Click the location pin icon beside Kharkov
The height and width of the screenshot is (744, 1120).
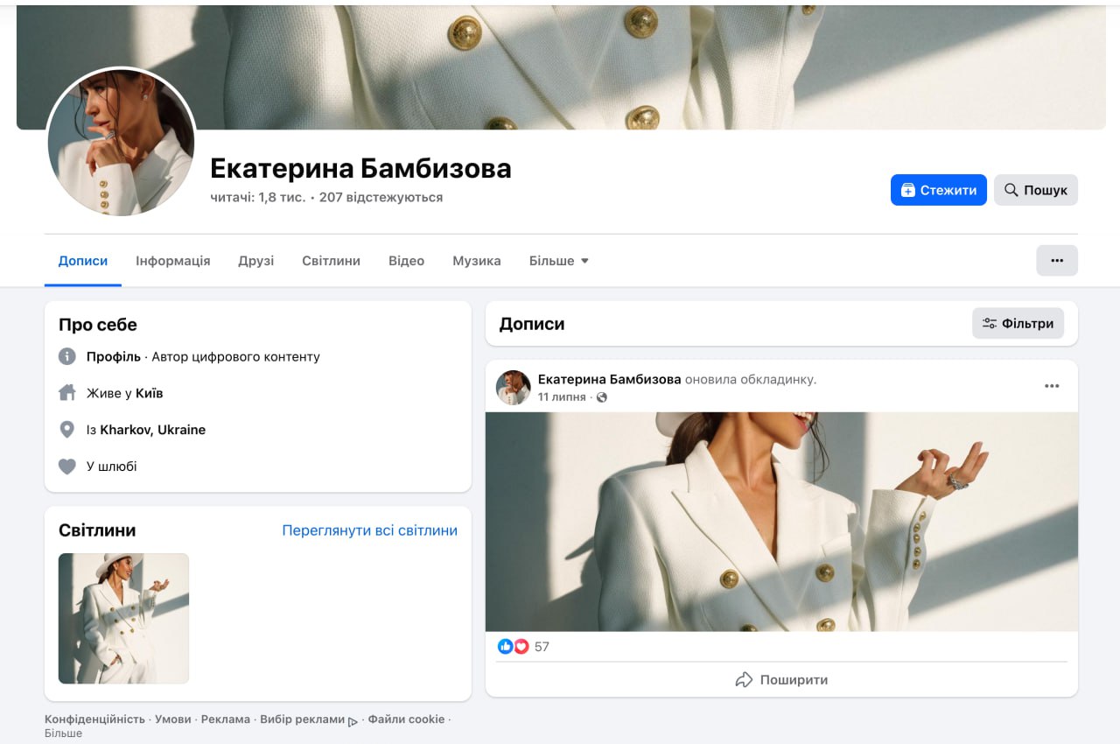point(67,430)
